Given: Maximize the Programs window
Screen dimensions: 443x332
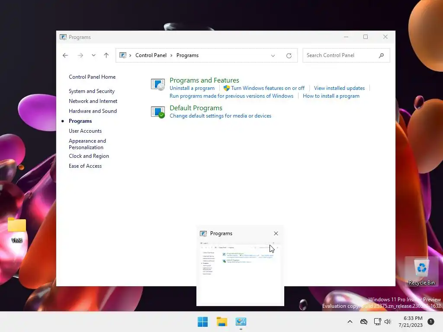Looking at the screenshot, I should pyautogui.click(x=366, y=37).
